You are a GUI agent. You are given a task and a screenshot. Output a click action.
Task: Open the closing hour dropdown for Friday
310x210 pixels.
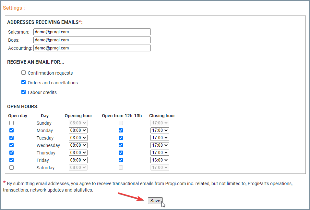coord(160,160)
